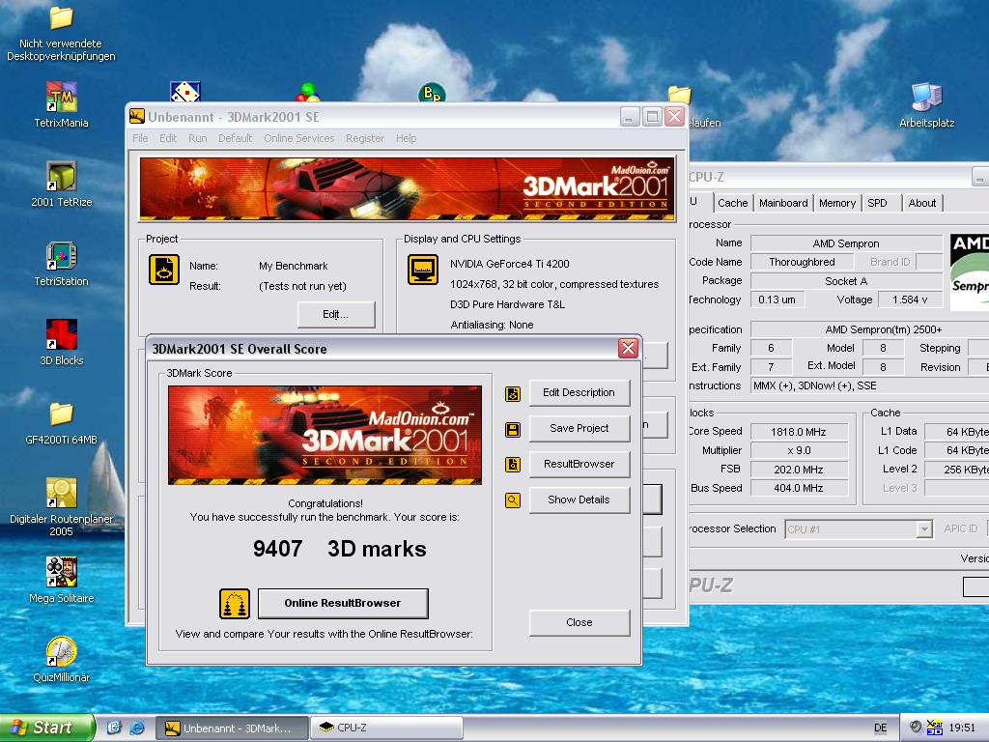
Task: Open the Register menu in 3DMark
Action: coord(364,138)
